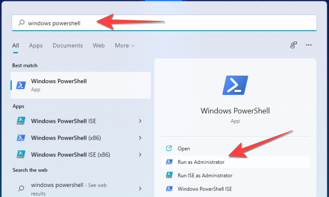This screenshot has width=329, height=197.
Task: Click the Windows PowerShell (x86) icon
Action: click(21, 138)
